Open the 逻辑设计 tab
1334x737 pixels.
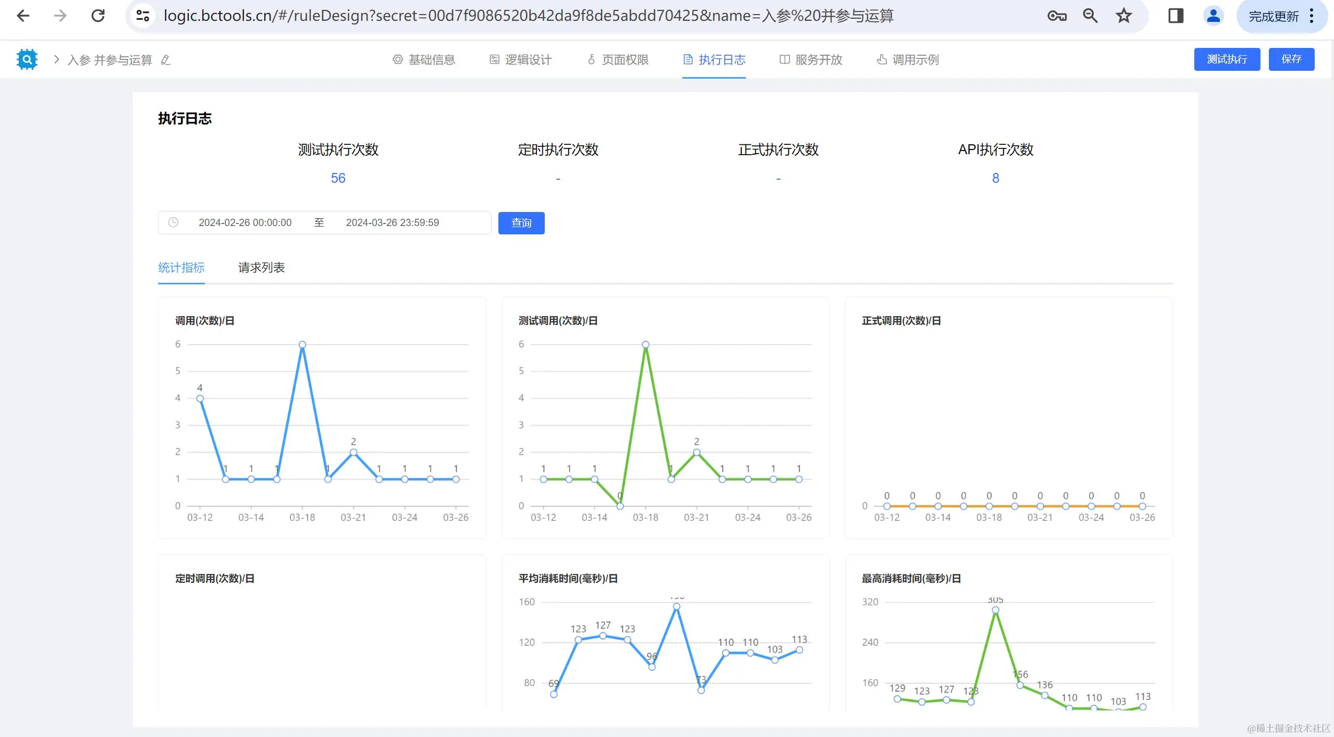521,59
